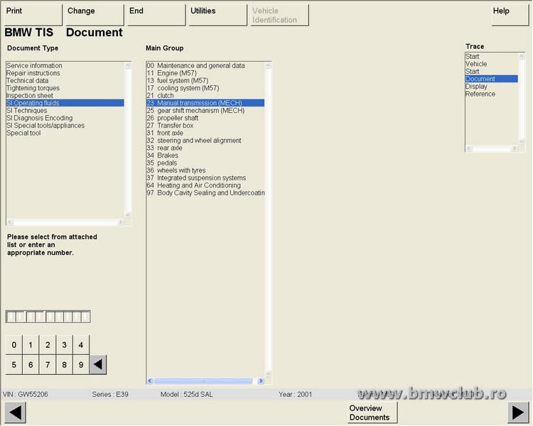
Task: Select SI Diagnosis Encoding entry
Action: [65, 118]
